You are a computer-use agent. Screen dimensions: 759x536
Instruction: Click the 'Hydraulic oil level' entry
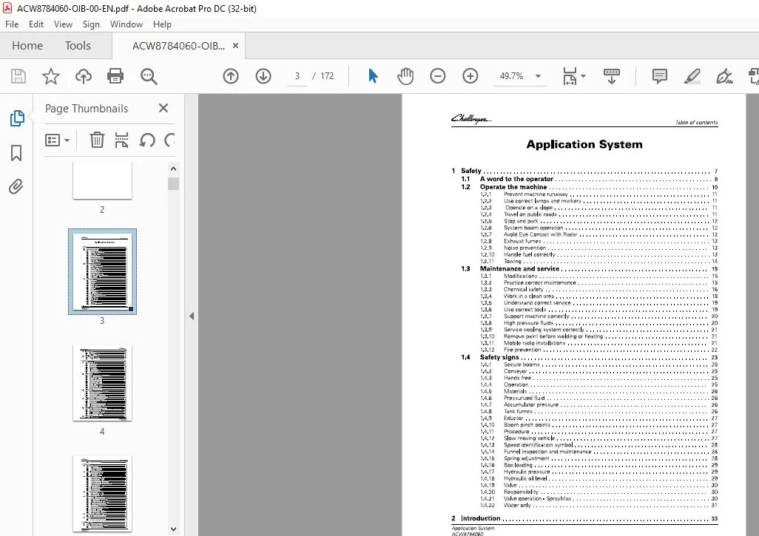point(598,478)
